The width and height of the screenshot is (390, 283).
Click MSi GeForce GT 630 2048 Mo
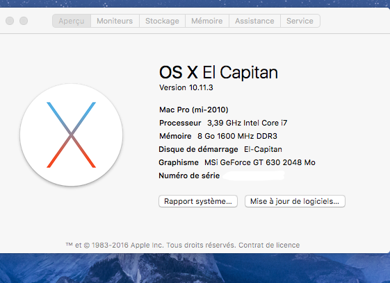coord(260,162)
